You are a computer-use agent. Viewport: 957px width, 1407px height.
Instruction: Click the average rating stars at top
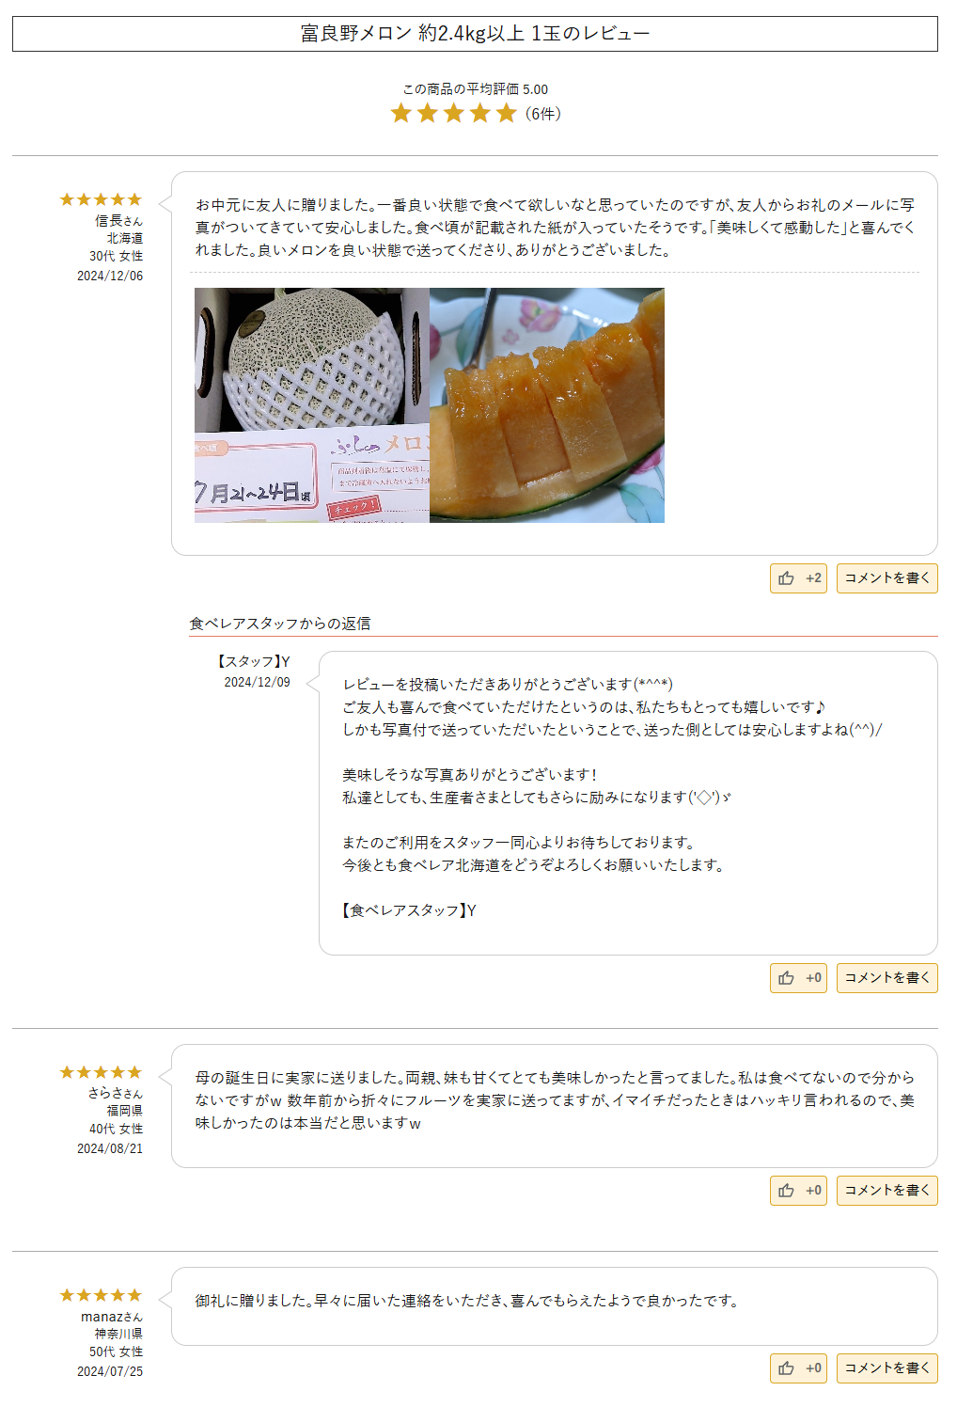tap(454, 114)
